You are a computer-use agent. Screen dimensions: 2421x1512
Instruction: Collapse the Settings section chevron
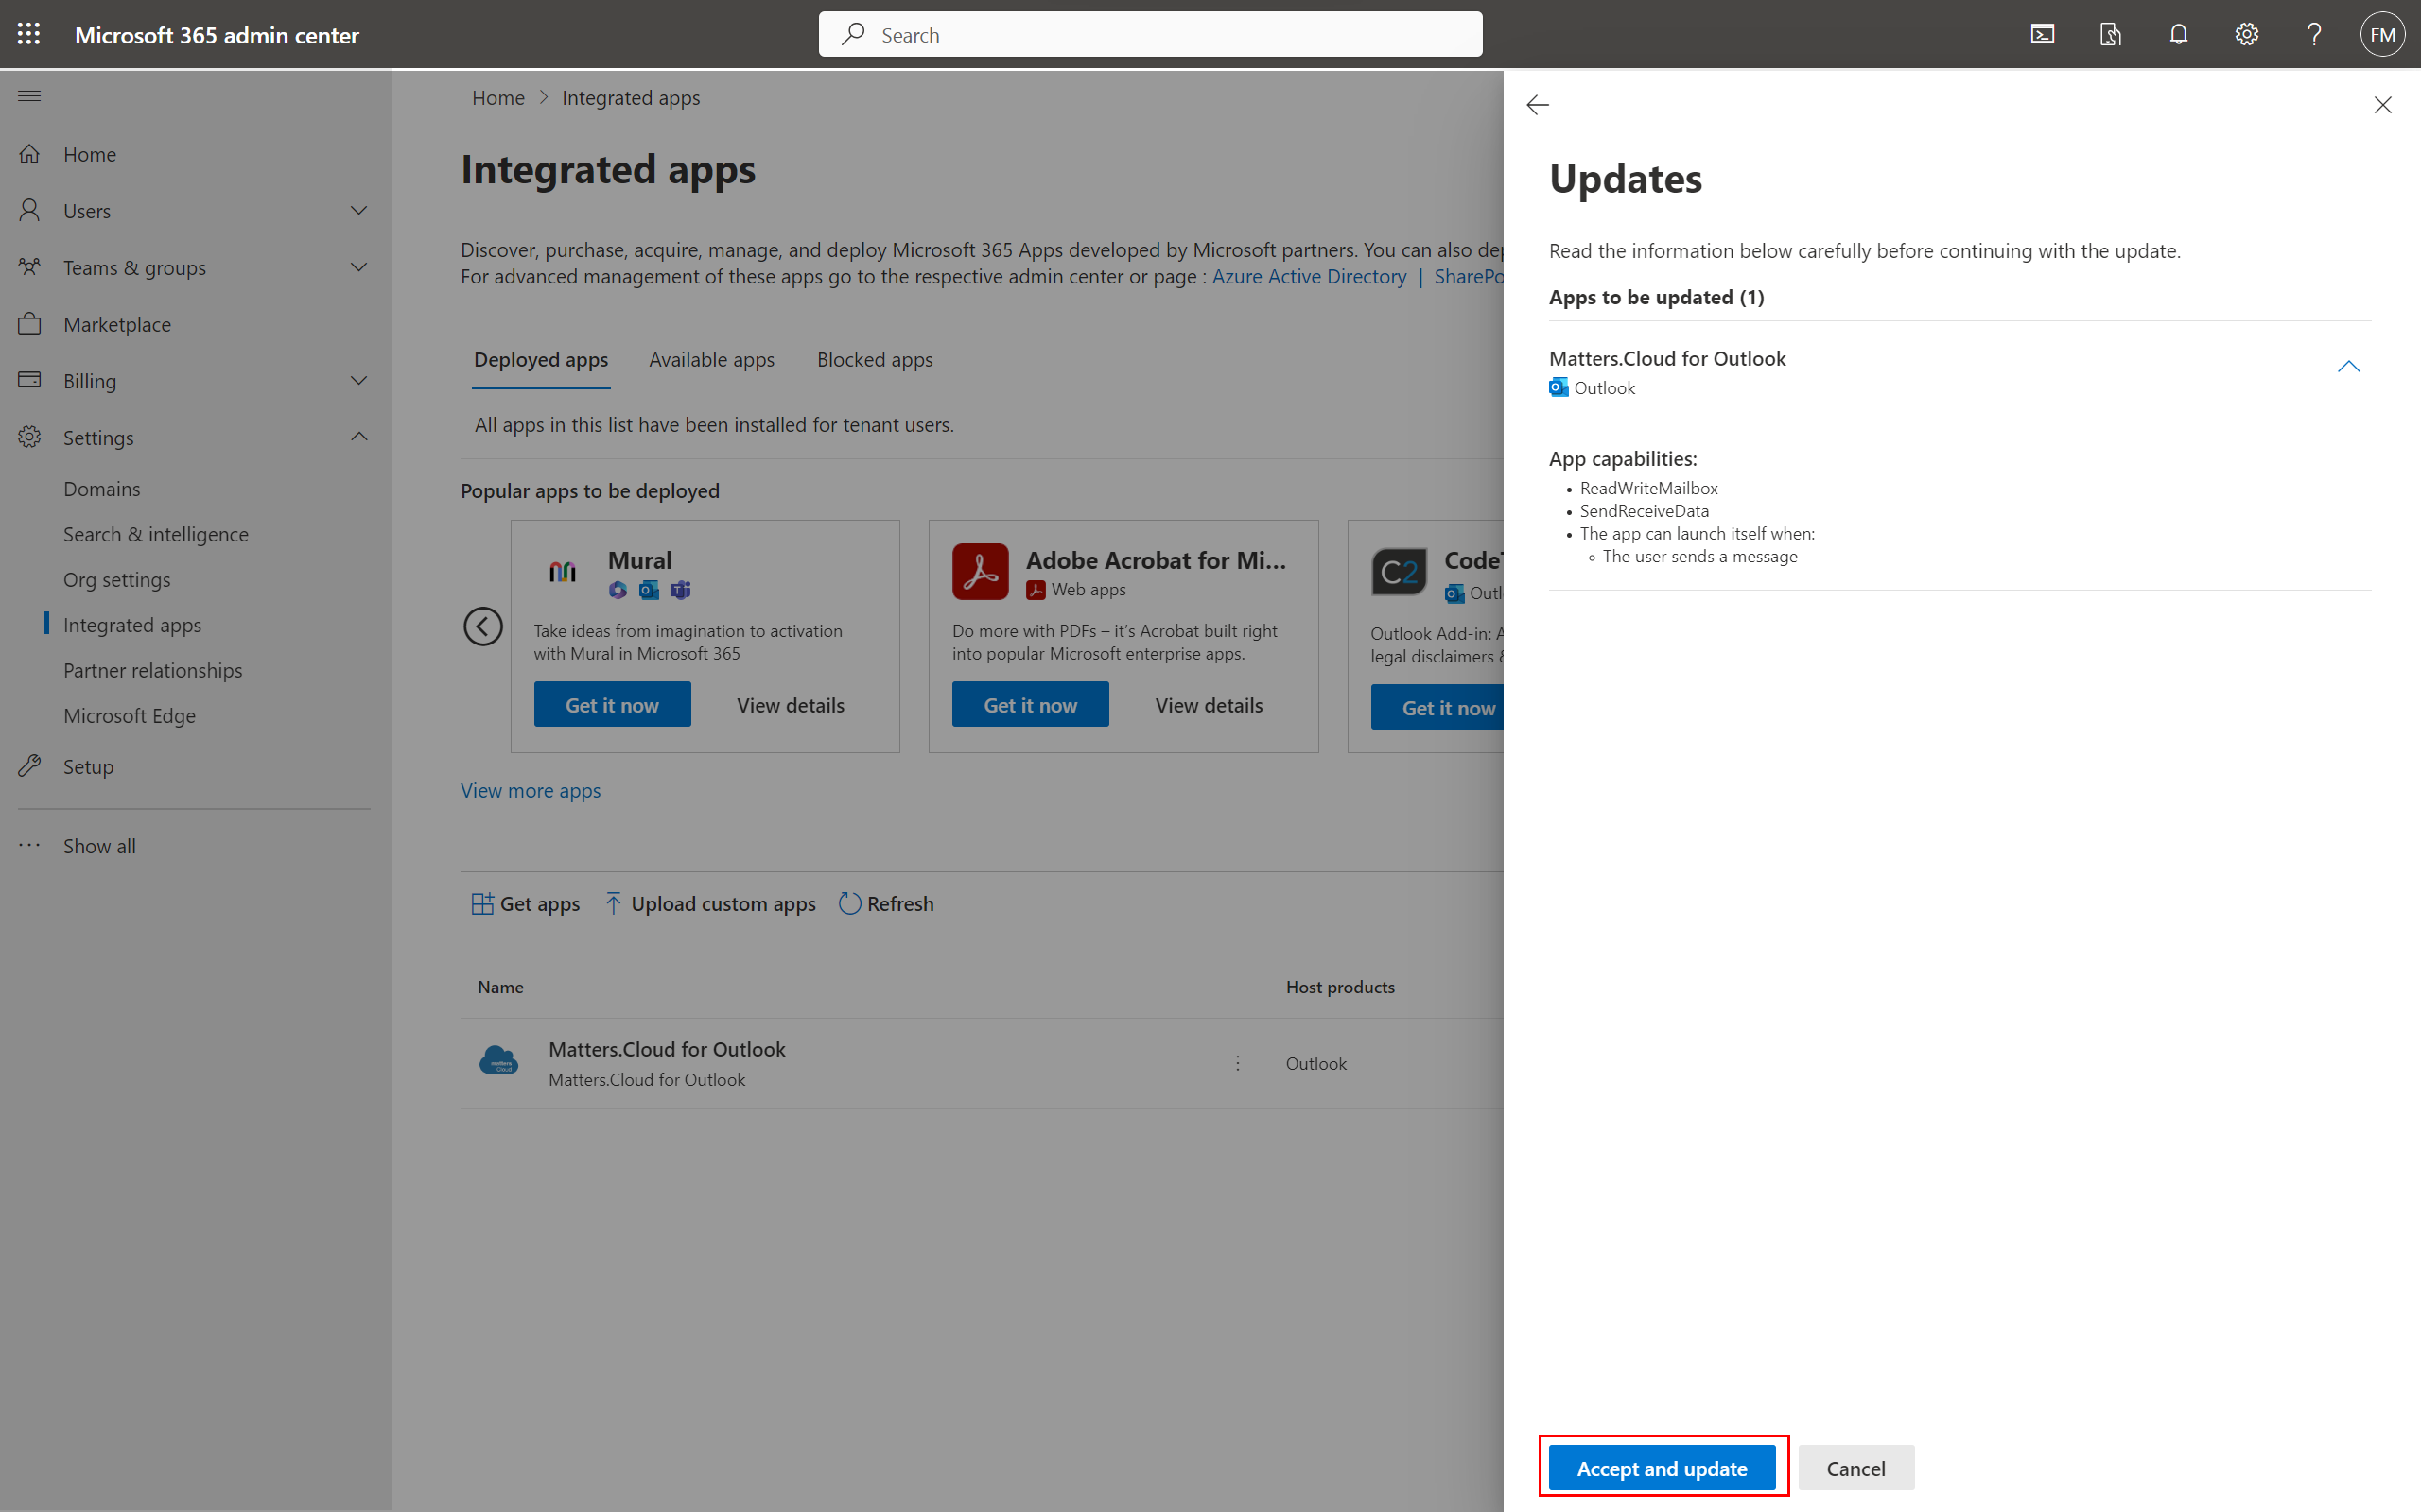coord(359,437)
